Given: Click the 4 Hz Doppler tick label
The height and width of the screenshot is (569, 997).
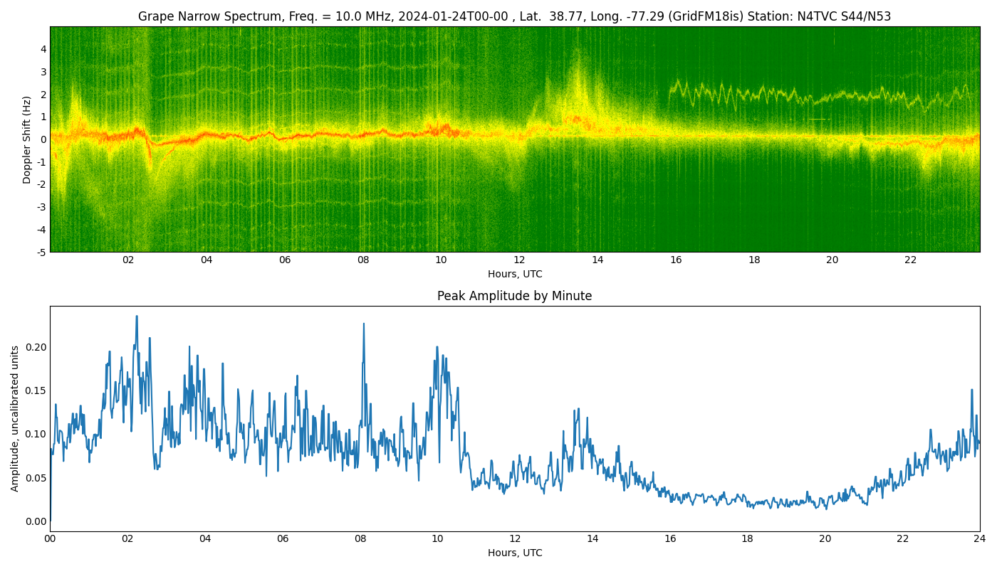Looking at the screenshot, I should tap(43, 49).
